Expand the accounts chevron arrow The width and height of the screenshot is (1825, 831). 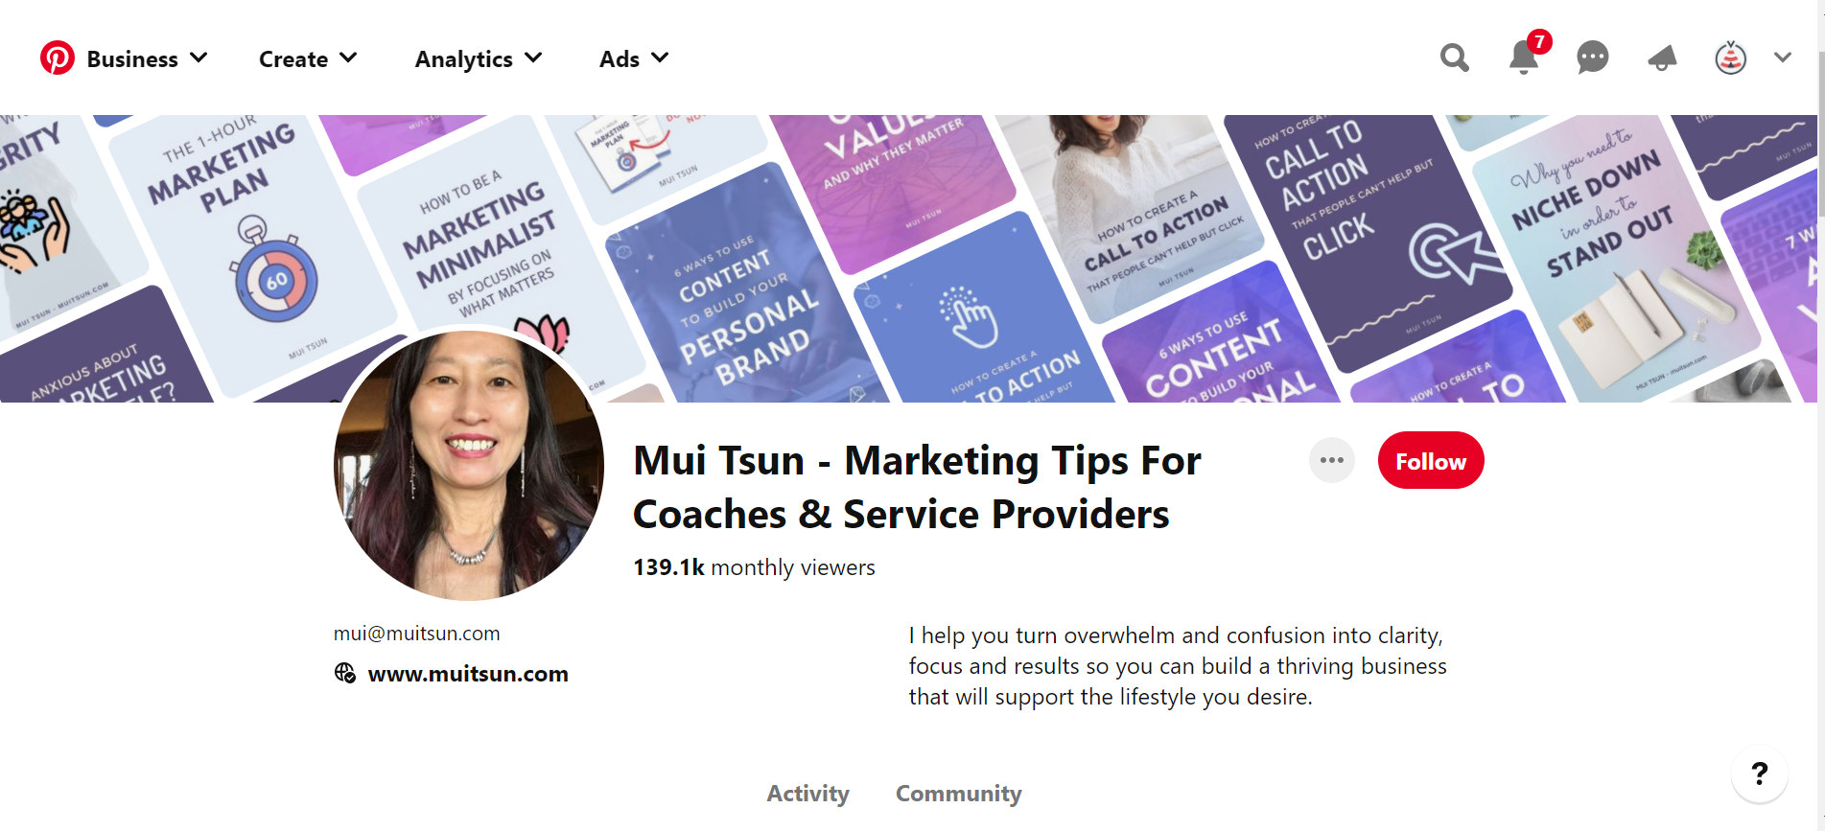(1782, 58)
